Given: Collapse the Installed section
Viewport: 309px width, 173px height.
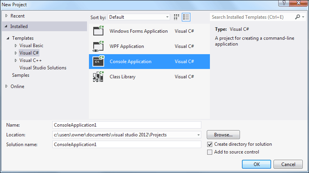Looking at the screenshot, I should pyautogui.click(x=6, y=26).
